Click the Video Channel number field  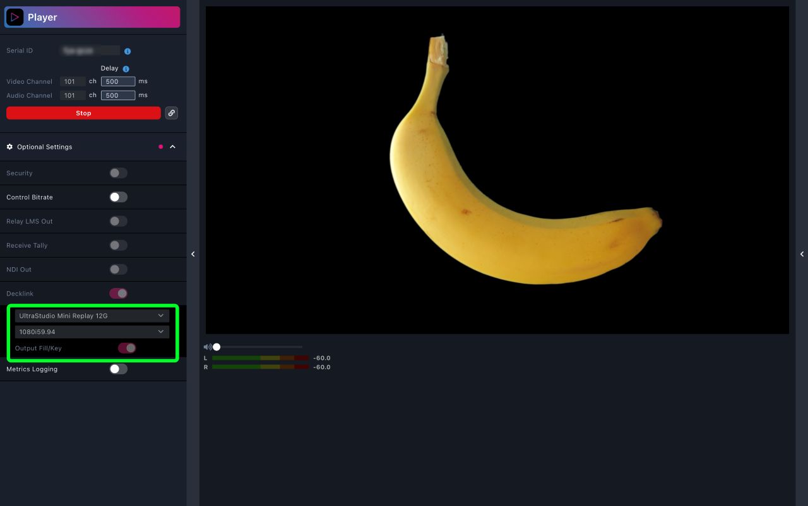[x=73, y=81]
